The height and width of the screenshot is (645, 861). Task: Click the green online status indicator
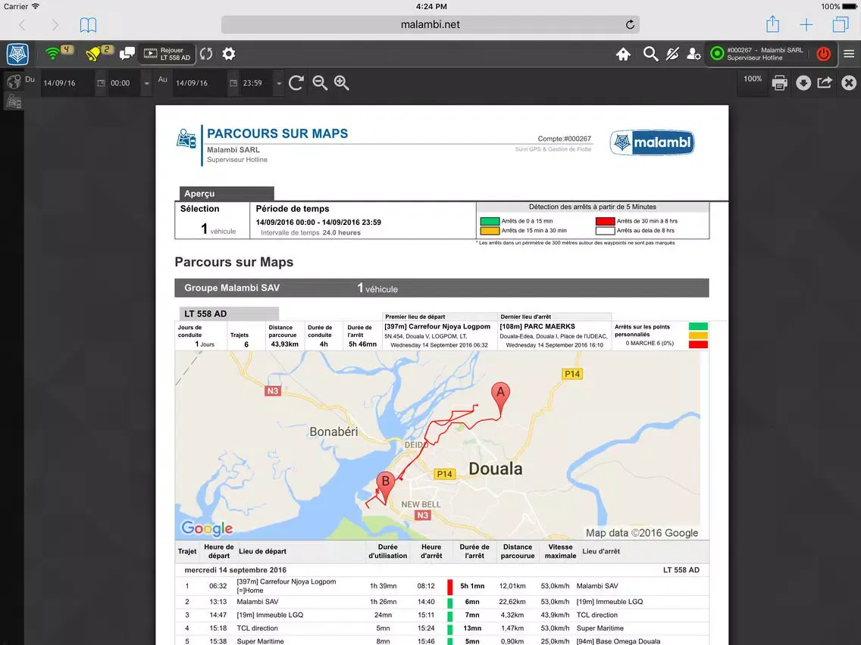717,54
